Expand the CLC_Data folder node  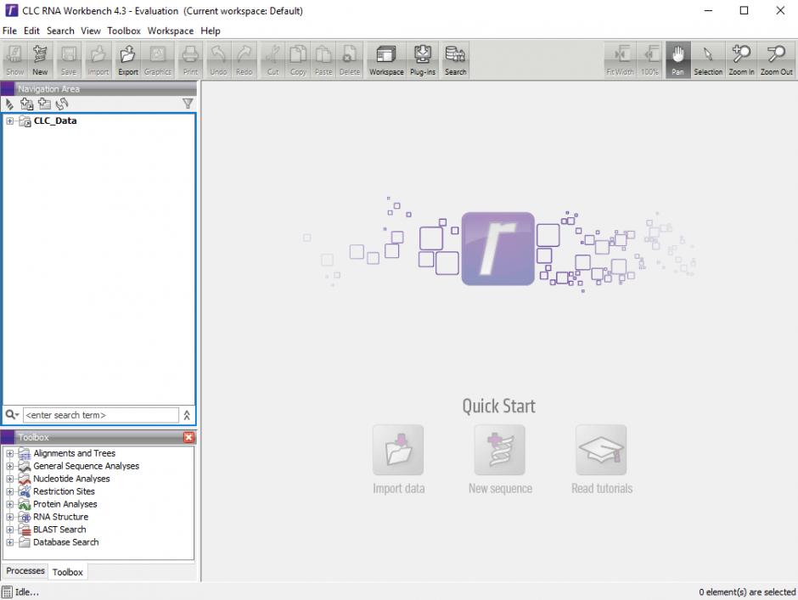click(x=9, y=121)
